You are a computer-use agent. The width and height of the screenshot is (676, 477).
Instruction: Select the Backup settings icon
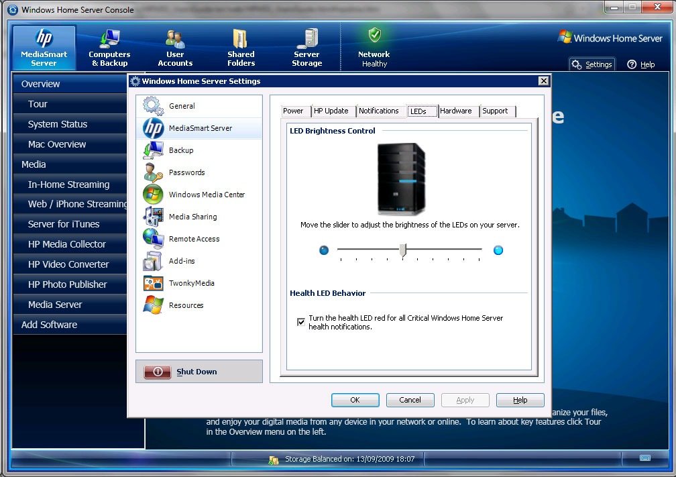coord(153,150)
